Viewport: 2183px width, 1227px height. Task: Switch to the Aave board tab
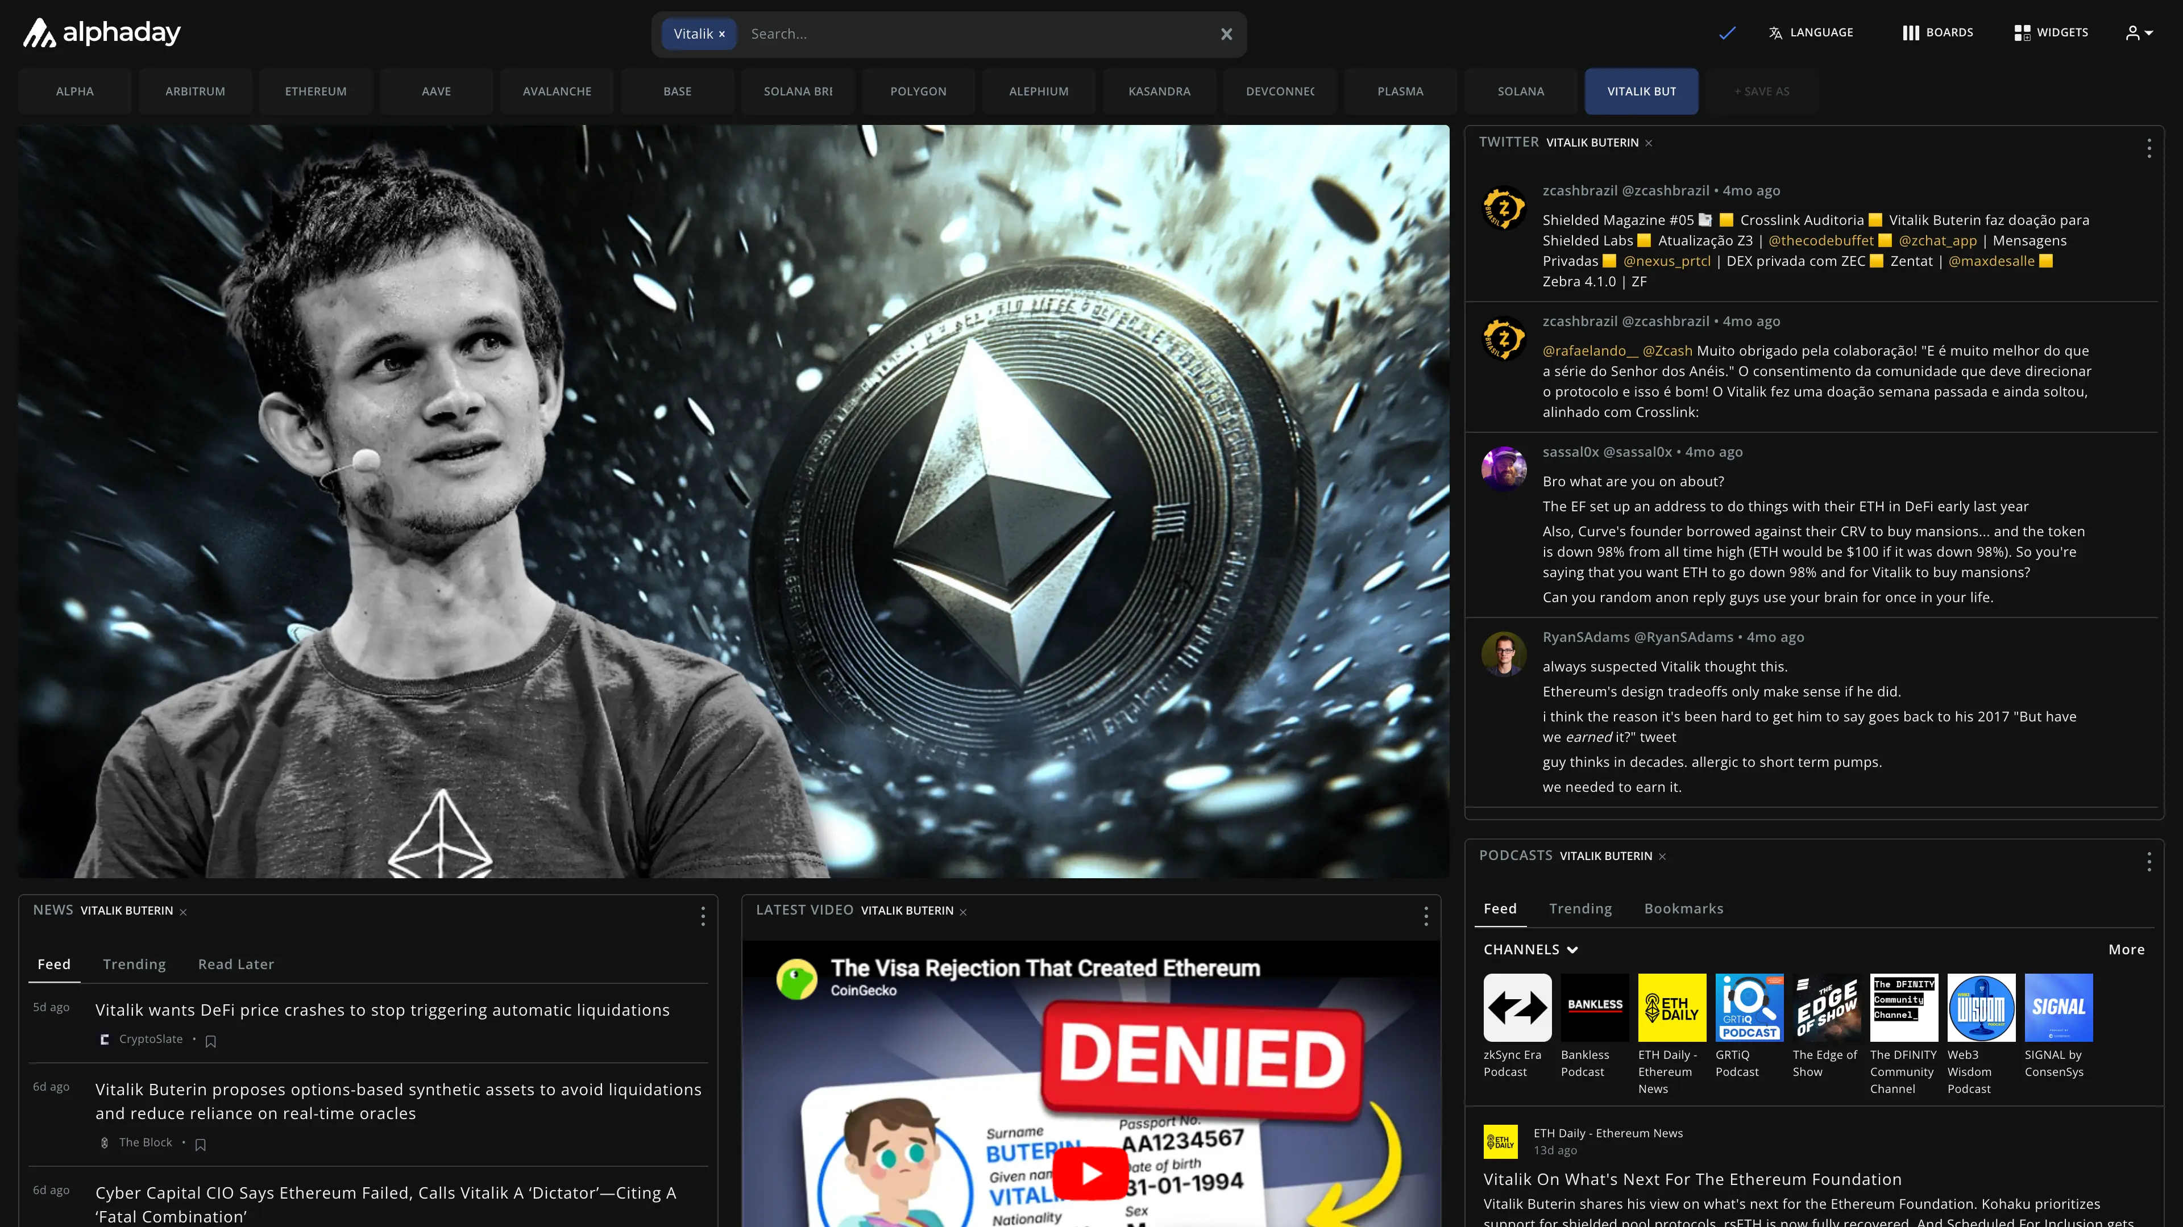[437, 91]
